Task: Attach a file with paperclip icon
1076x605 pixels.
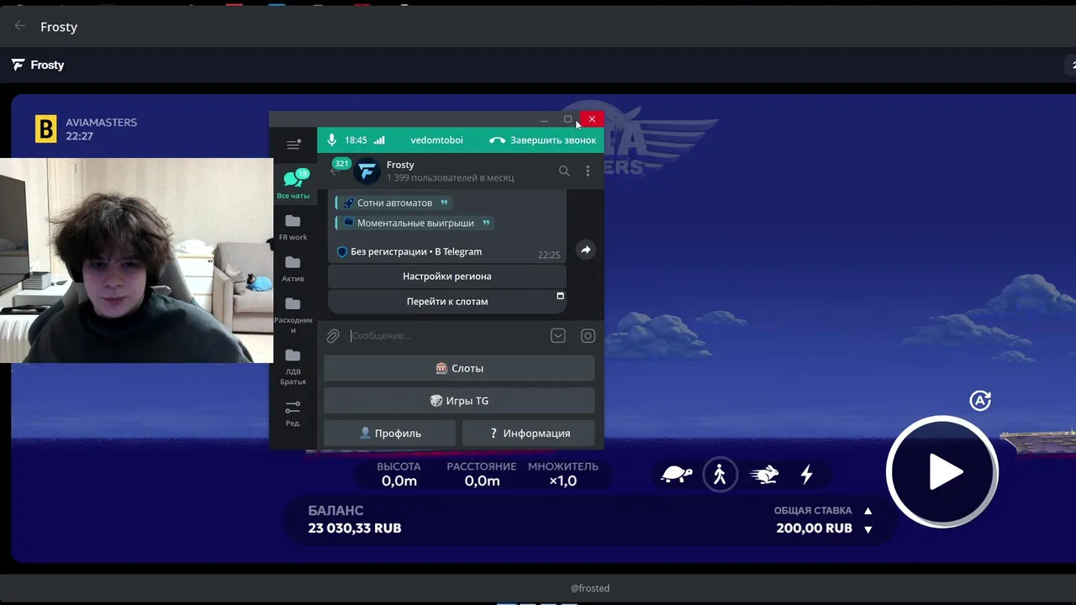Action: coord(333,336)
